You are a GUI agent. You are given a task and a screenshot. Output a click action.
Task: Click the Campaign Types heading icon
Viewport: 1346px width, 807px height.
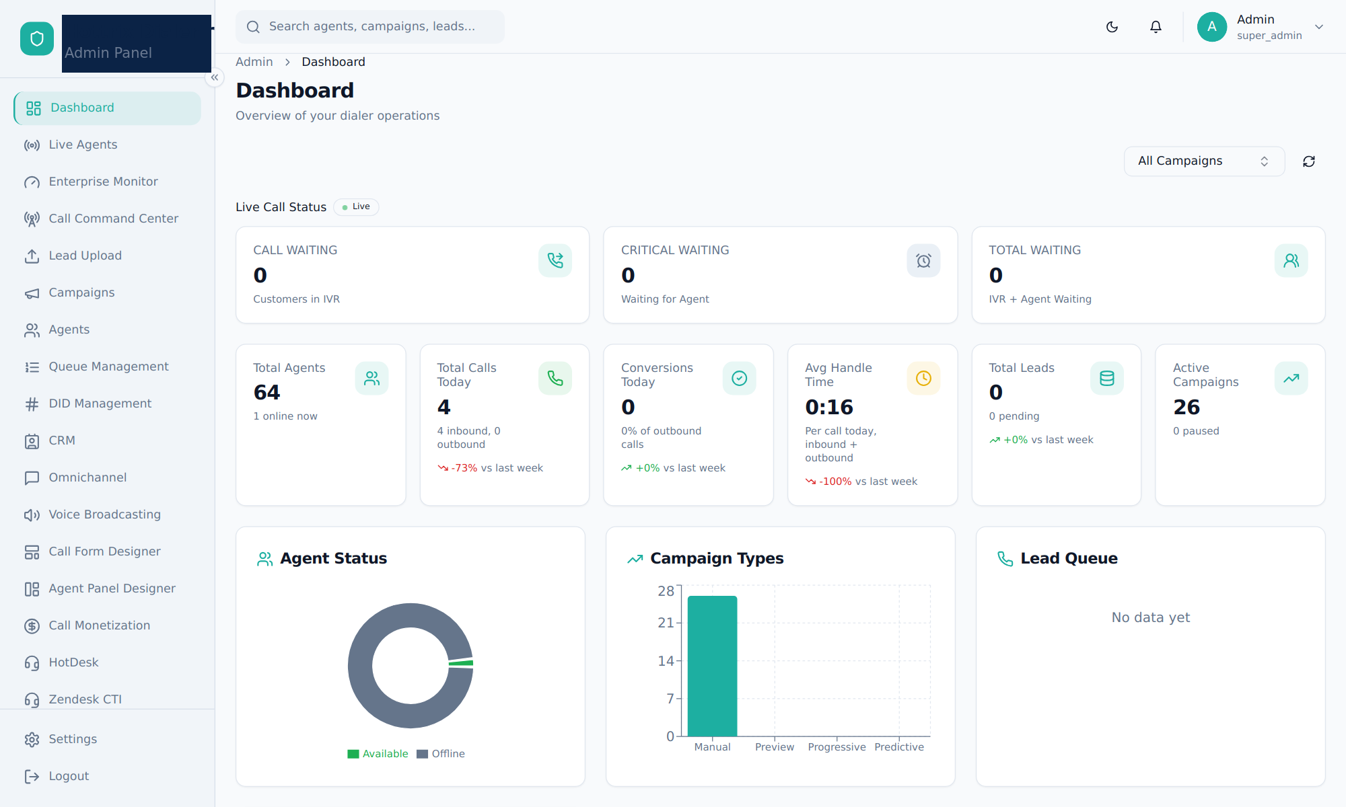pos(635,559)
